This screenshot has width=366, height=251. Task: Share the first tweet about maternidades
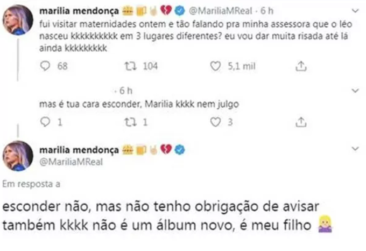click(301, 66)
